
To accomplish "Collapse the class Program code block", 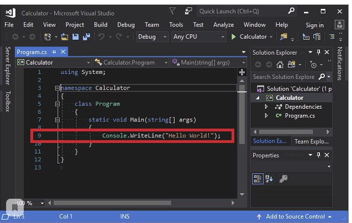I will (x=57, y=104).
